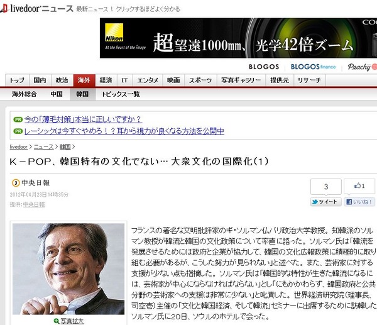Select the 国内 tab
Viewport: 377px width, 325px height.
tap(40, 80)
